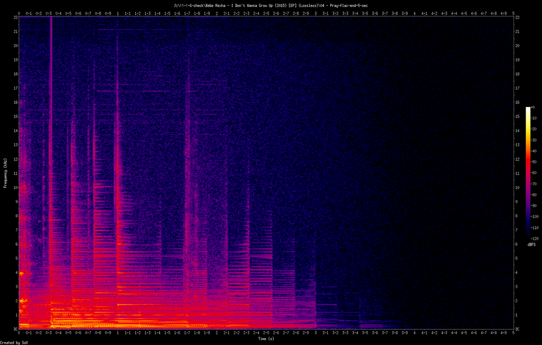Image resolution: width=542 pixels, height=345 pixels.
Task: Click the "-100" value on the dBFS scale
Action: pos(535,216)
